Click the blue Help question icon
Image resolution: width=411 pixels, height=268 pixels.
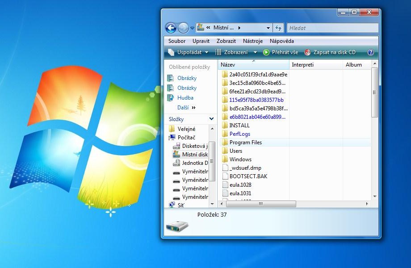371,52
